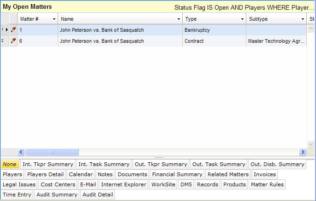The height and width of the screenshot is (201, 316).
Task: Open the Audit Summary tab
Action: (x=57, y=195)
